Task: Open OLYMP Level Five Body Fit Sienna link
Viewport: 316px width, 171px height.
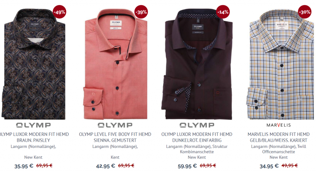Action: pos(115,137)
